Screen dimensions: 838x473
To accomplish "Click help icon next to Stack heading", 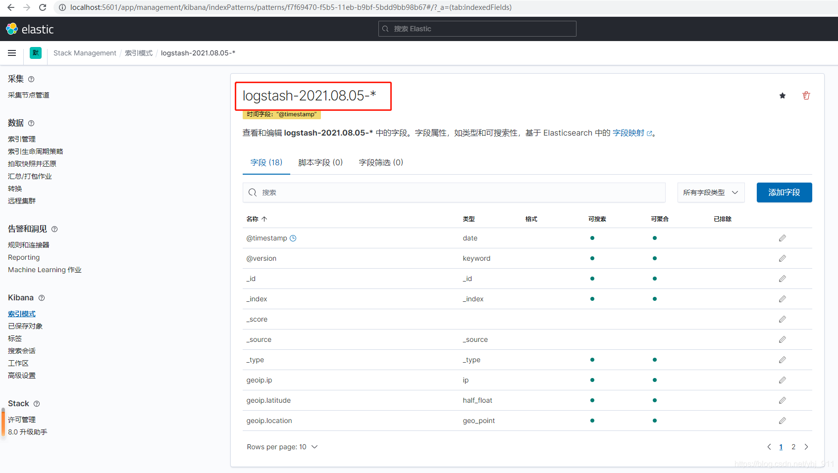I will (37, 404).
